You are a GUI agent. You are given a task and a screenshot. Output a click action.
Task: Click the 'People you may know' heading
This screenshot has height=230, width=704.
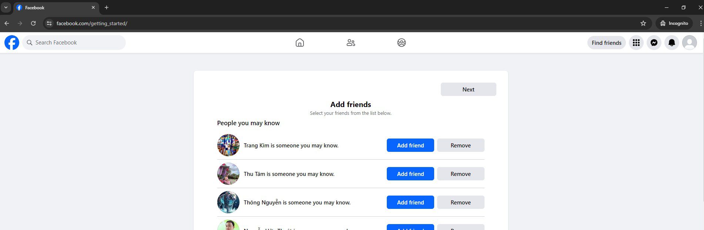tap(248, 123)
